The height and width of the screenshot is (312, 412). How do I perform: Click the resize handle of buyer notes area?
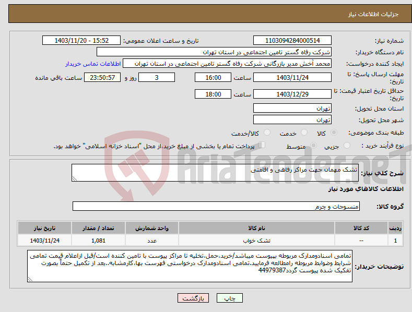(x=30, y=279)
